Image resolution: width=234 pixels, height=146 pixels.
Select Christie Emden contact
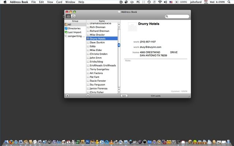[102, 54]
